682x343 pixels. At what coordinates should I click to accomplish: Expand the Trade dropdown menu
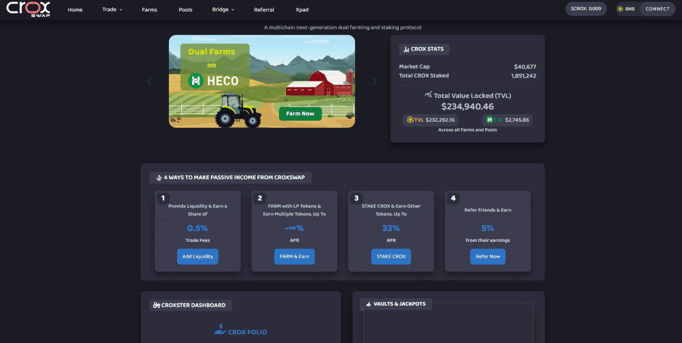112,10
